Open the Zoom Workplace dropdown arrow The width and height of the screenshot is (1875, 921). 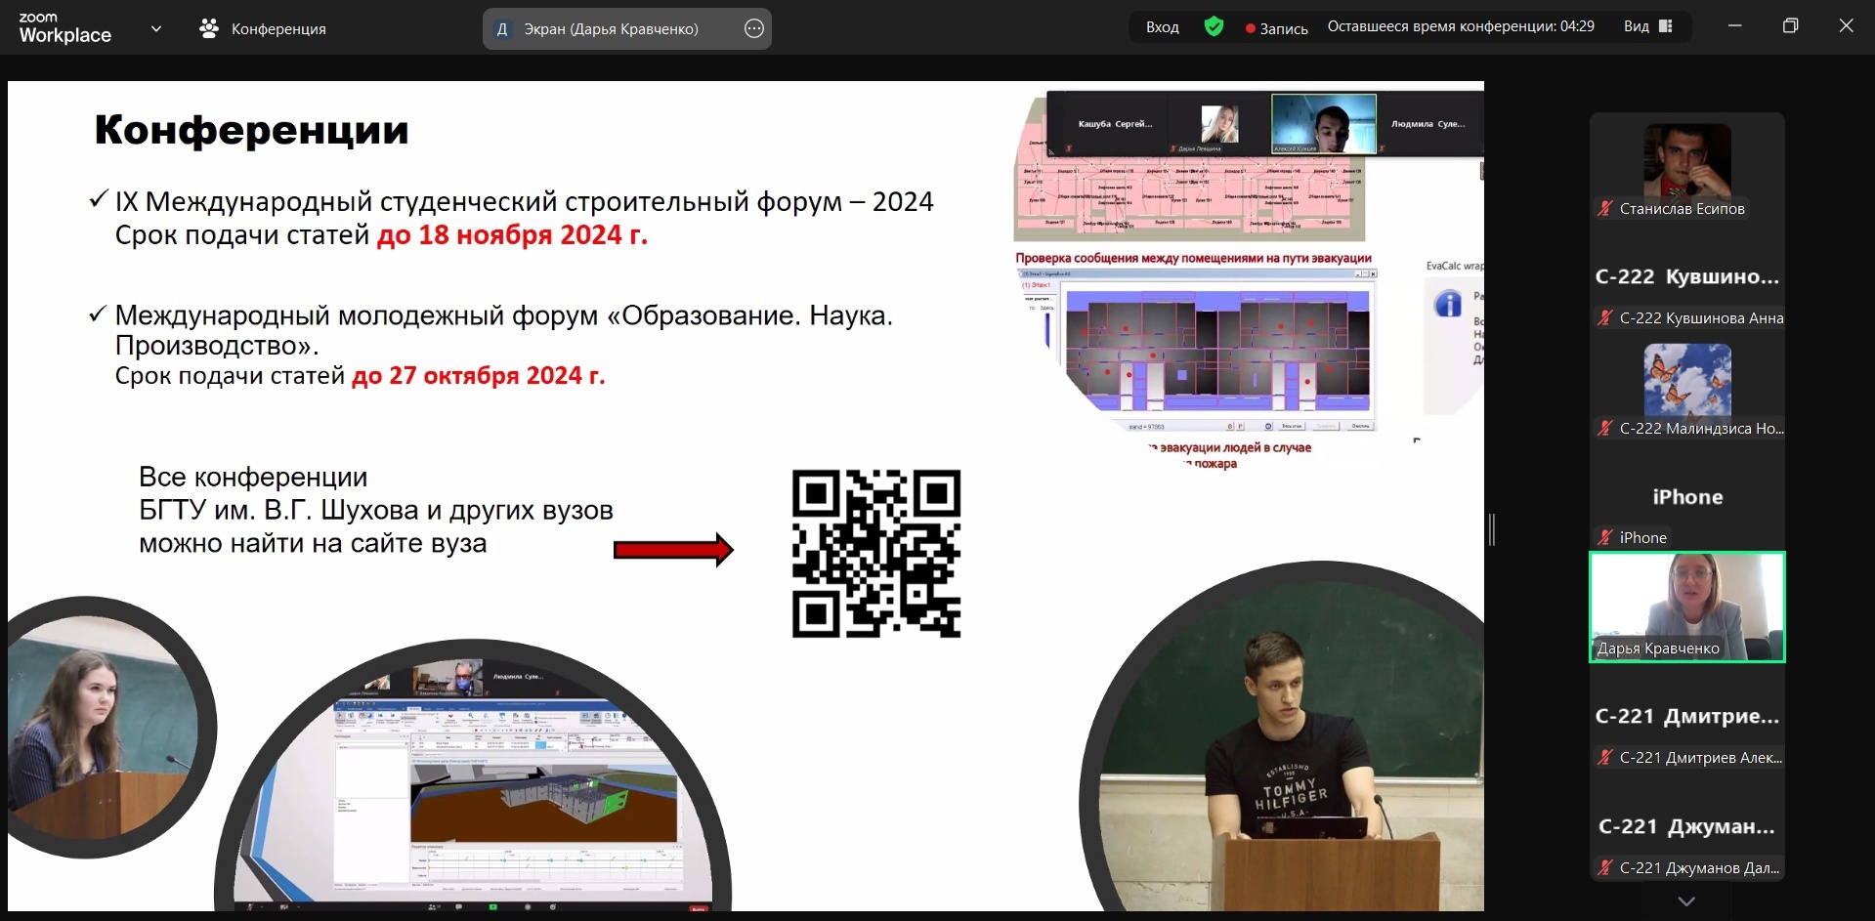[155, 29]
